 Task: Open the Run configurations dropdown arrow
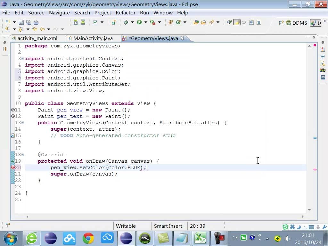point(146,22)
